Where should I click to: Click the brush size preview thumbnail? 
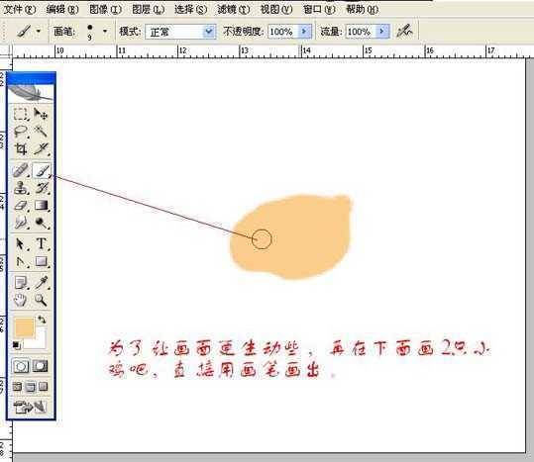point(89,32)
